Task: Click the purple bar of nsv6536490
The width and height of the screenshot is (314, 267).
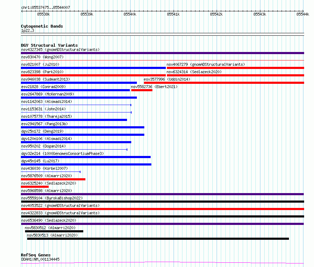Action: coord(162,224)
